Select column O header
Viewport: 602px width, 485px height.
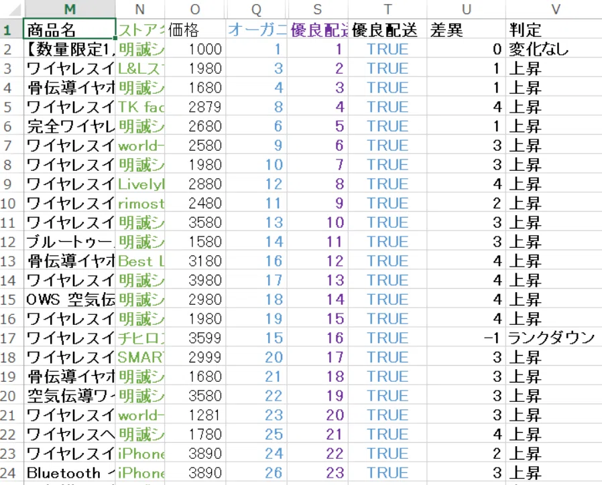[196, 9]
